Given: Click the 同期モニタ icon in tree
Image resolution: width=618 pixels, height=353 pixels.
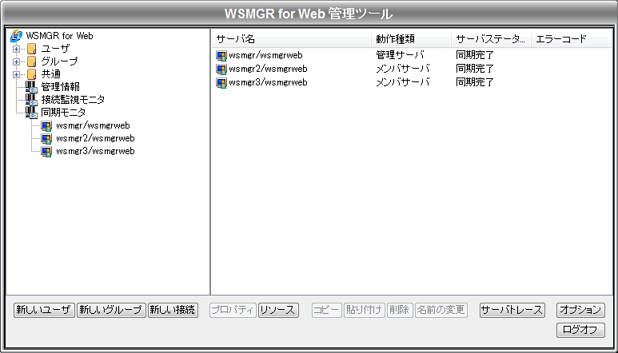Looking at the screenshot, I should pos(31,113).
